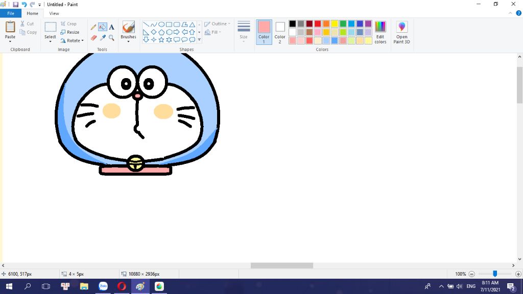Select the Color 2 background box

280,32
